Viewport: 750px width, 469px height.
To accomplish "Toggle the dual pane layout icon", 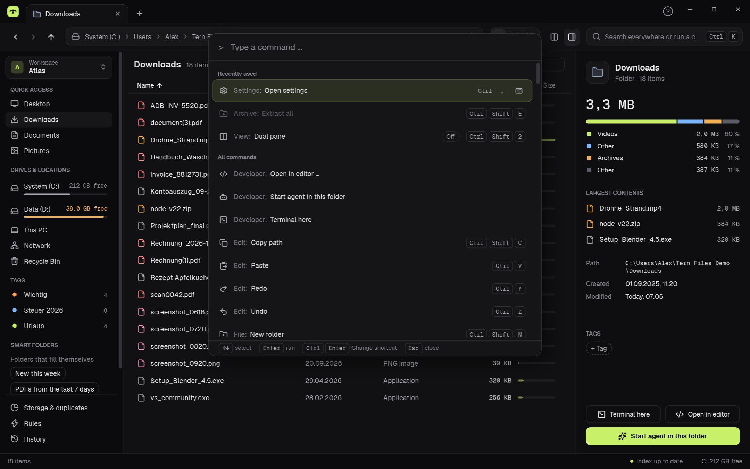I will point(554,37).
